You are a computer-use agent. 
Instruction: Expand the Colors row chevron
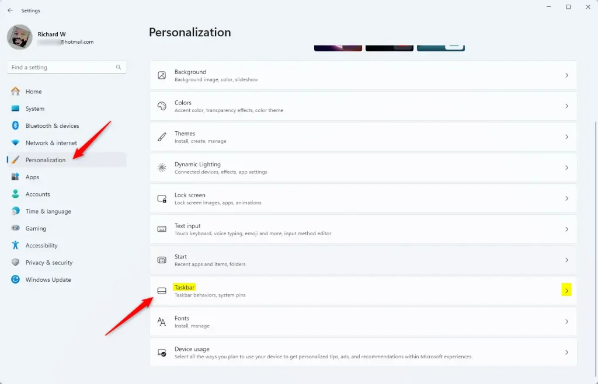[566, 106]
